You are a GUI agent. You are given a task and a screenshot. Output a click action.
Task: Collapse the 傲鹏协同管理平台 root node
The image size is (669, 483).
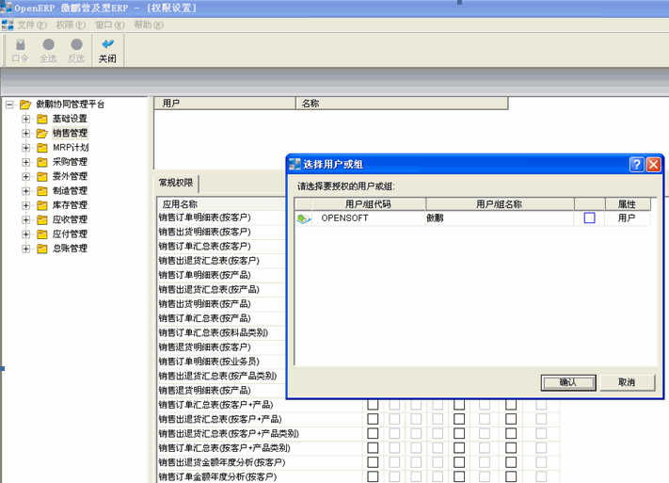coord(9,105)
